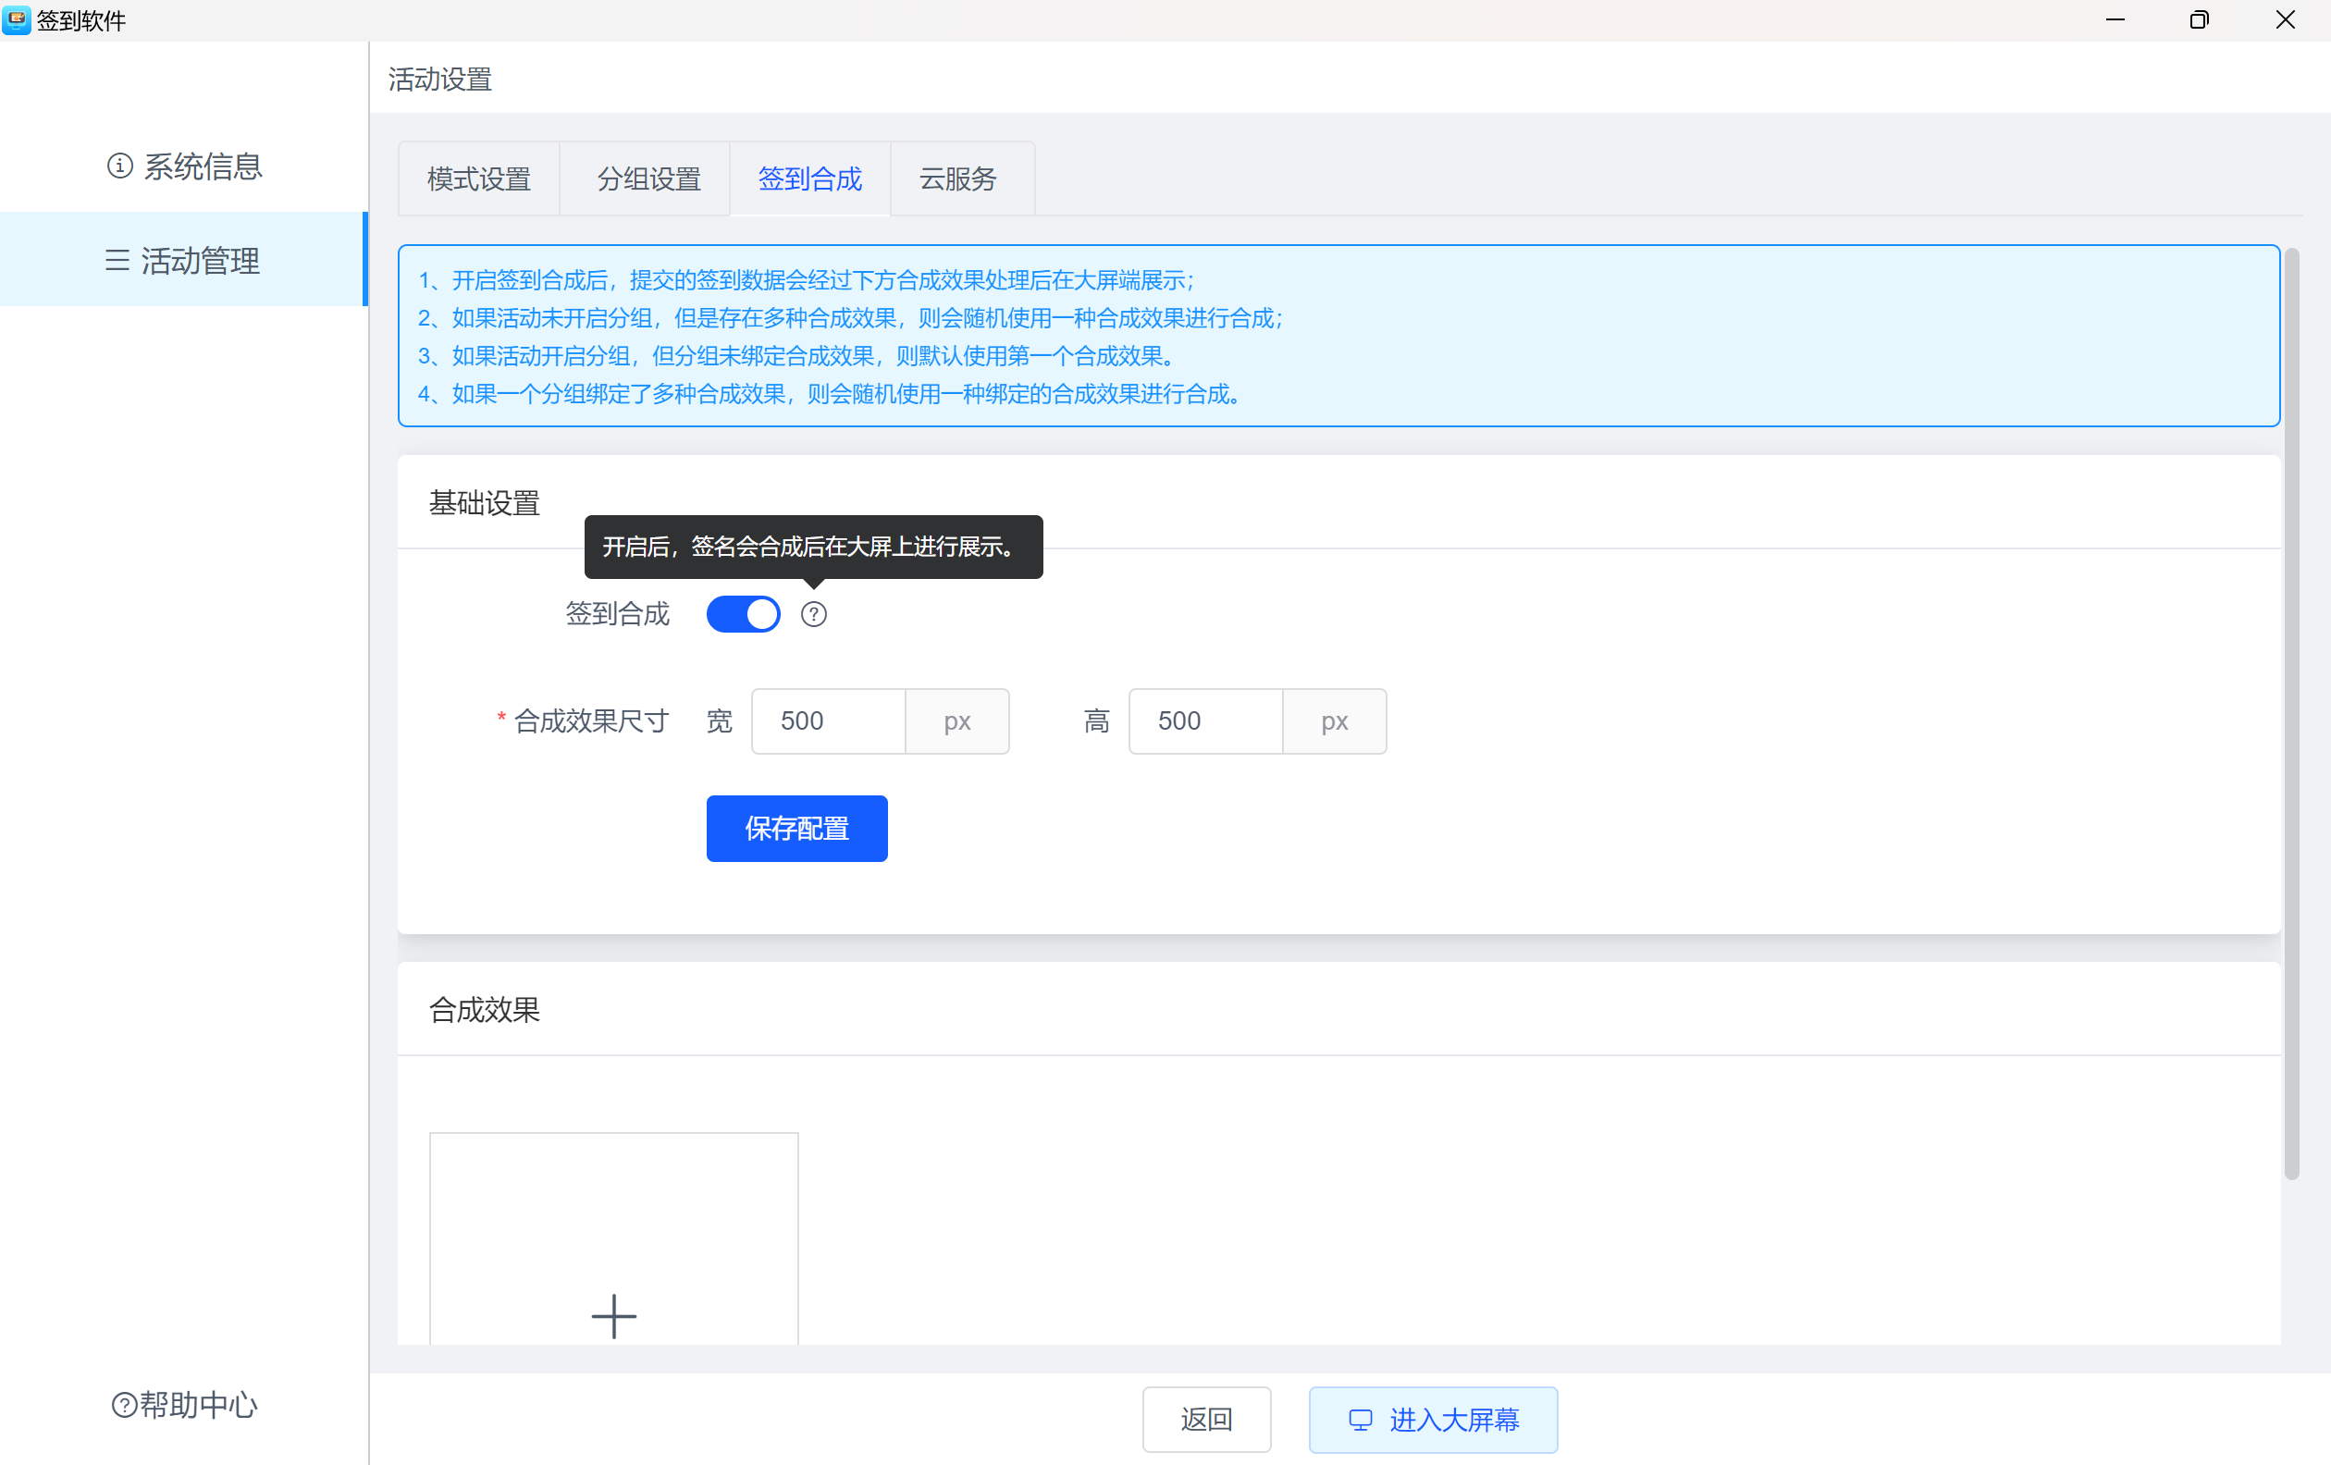
Task: Click the 宽 width input field
Action: 828,720
